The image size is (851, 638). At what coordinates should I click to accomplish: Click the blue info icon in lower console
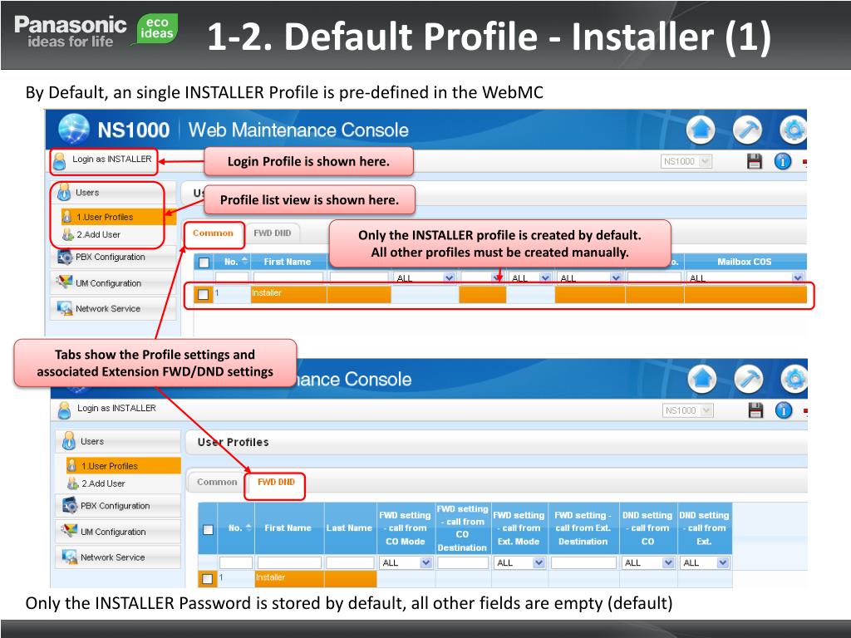coord(784,410)
